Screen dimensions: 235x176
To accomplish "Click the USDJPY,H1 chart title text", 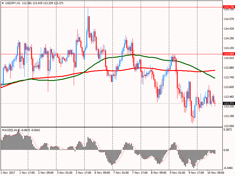I will click(x=13, y=3).
